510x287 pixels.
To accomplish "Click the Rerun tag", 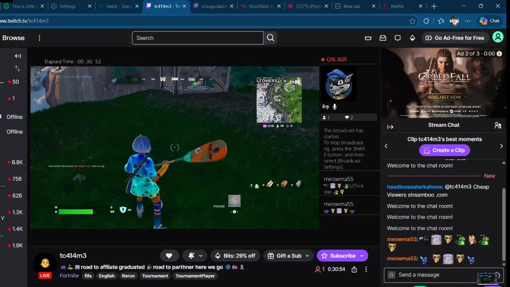I will click(128, 276).
